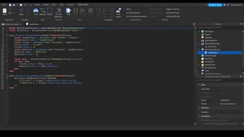The height and width of the screenshot is (137, 244).
Task: Click the Paste clipboard icon
Action: pos(5,11)
